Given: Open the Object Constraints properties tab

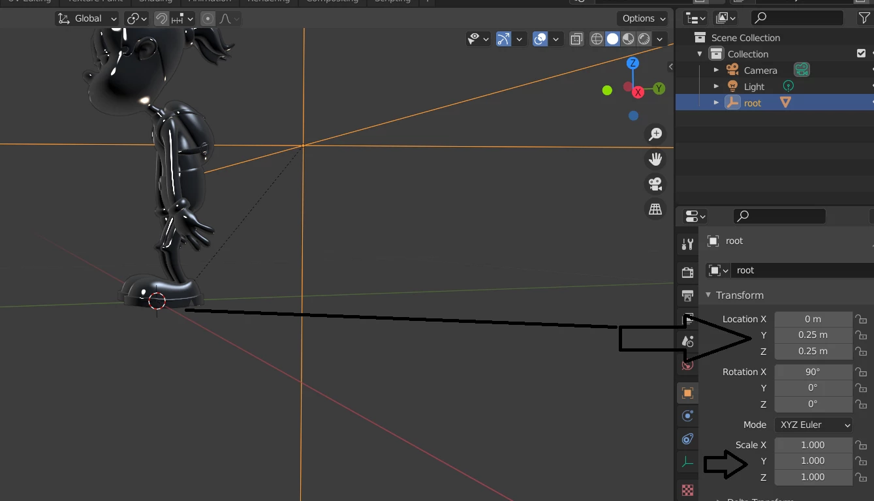Looking at the screenshot, I should click(687, 438).
